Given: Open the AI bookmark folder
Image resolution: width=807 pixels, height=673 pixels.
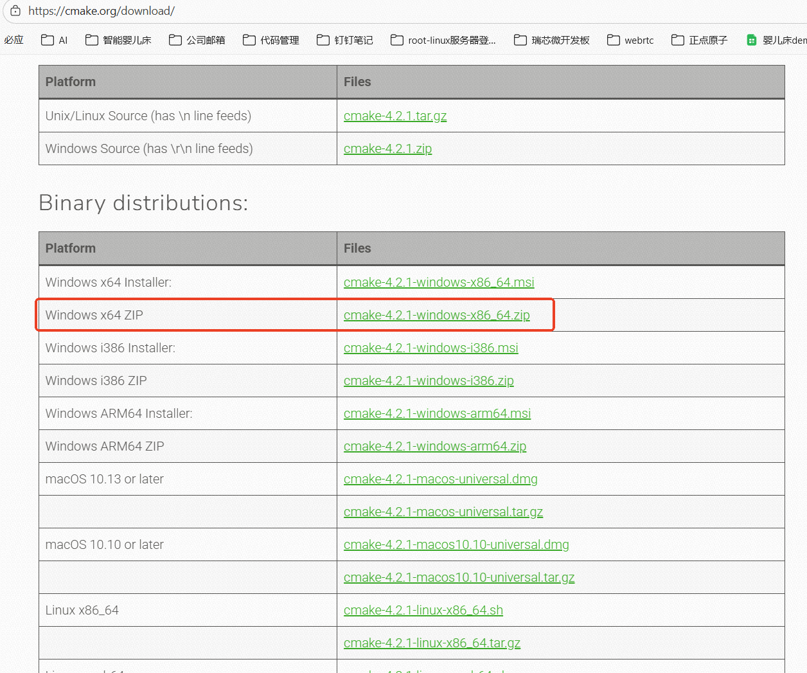Looking at the screenshot, I should tap(55, 40).
